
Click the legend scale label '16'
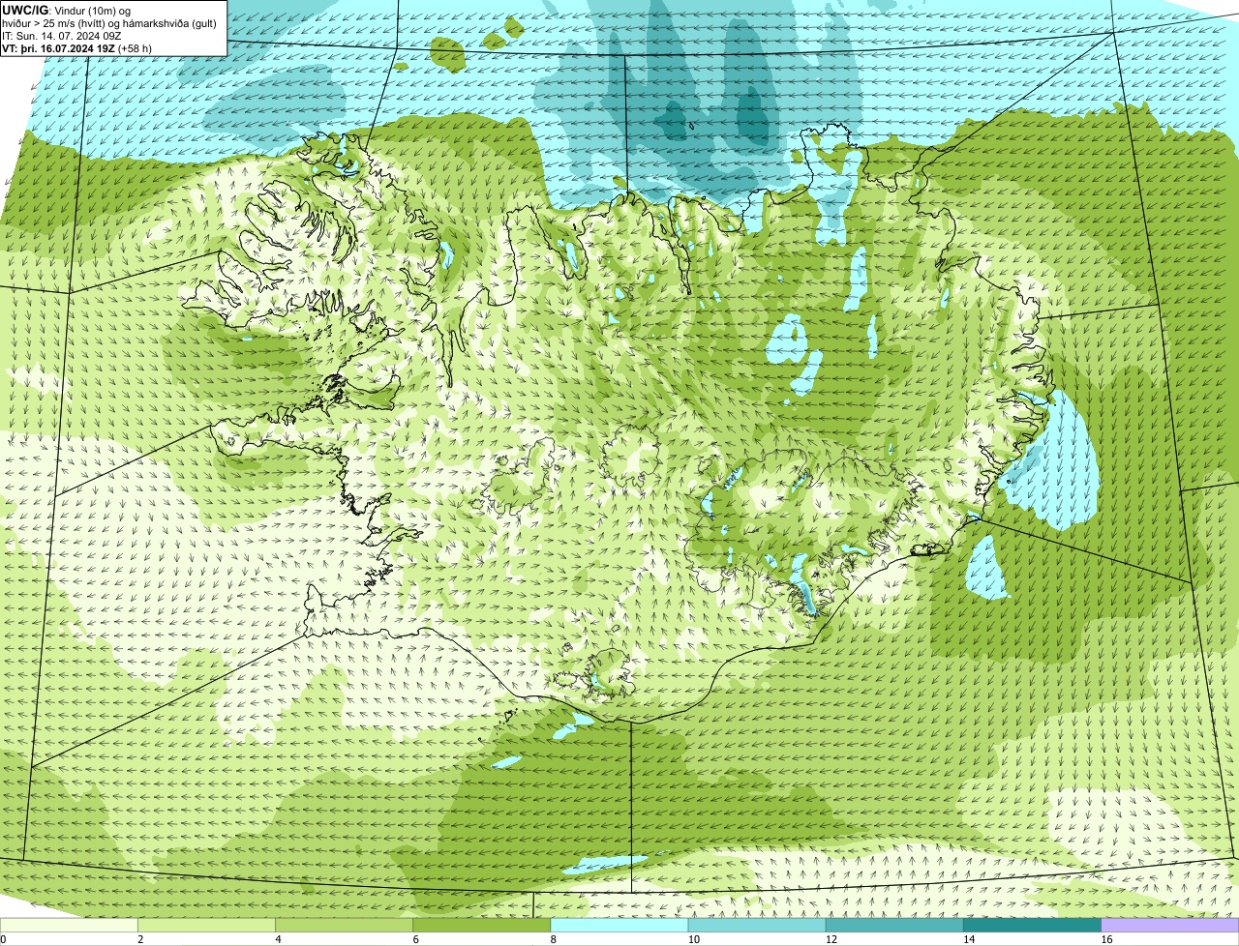tap(1106, 939)
